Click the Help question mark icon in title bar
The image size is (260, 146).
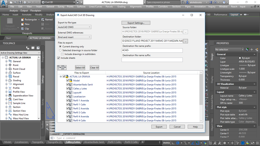pos(224,2)
